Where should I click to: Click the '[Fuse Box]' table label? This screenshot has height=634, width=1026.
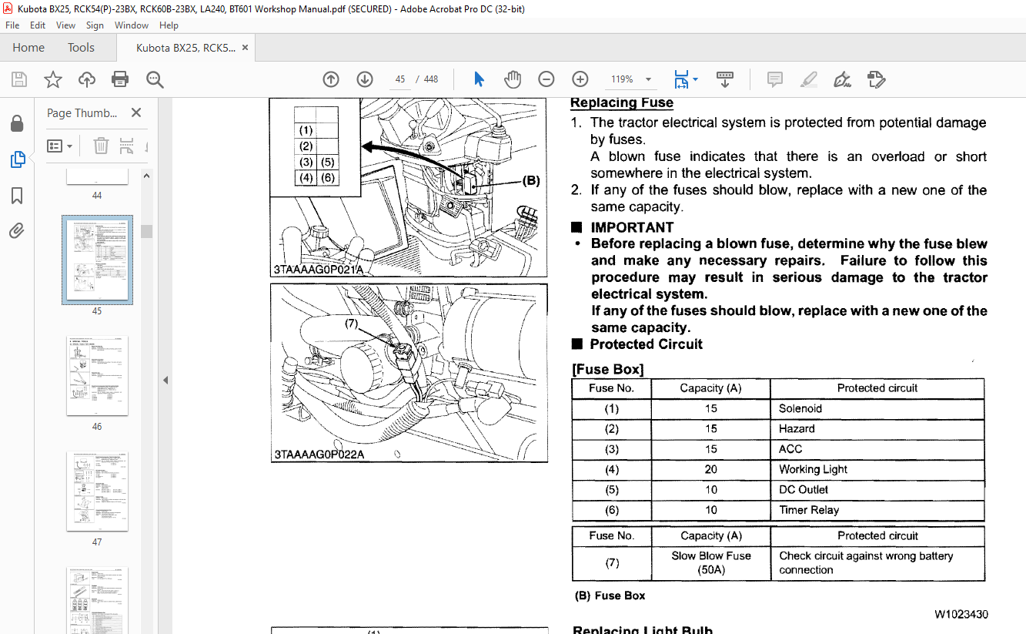click(608, 369)
